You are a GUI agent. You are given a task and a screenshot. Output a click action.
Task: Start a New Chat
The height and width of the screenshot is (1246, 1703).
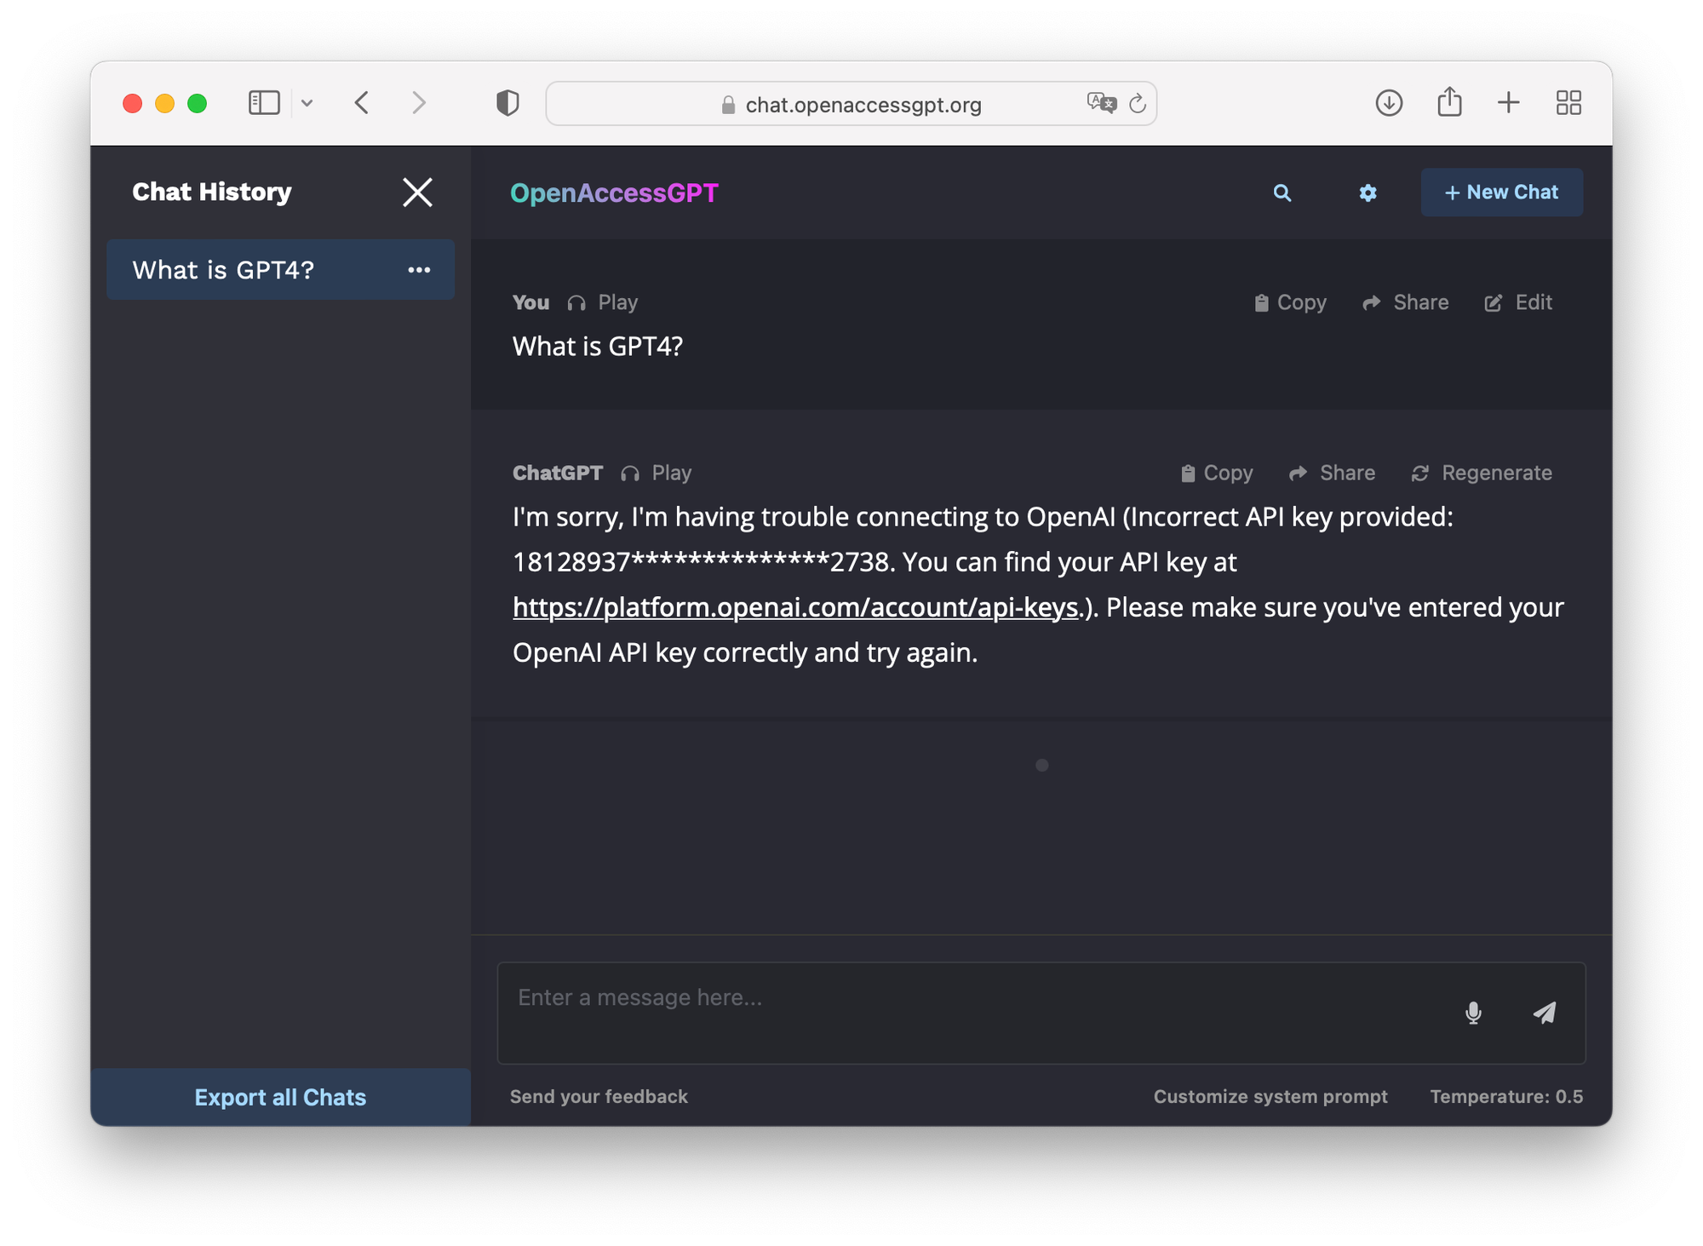coord(1501,192)
